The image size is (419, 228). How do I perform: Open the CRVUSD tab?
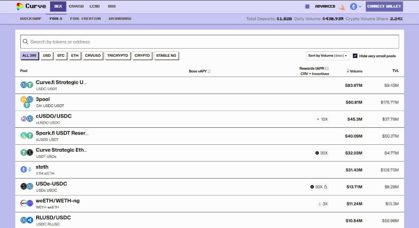[x=76, y=6]
